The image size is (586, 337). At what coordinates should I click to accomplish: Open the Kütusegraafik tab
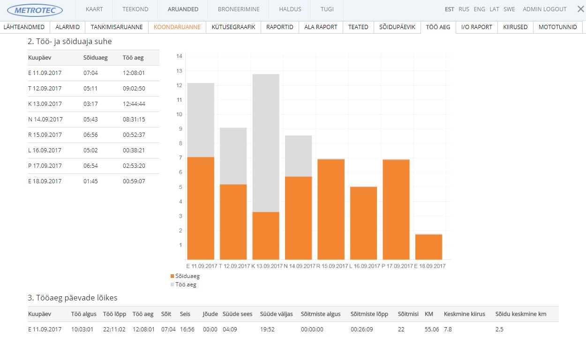[233, 27]
